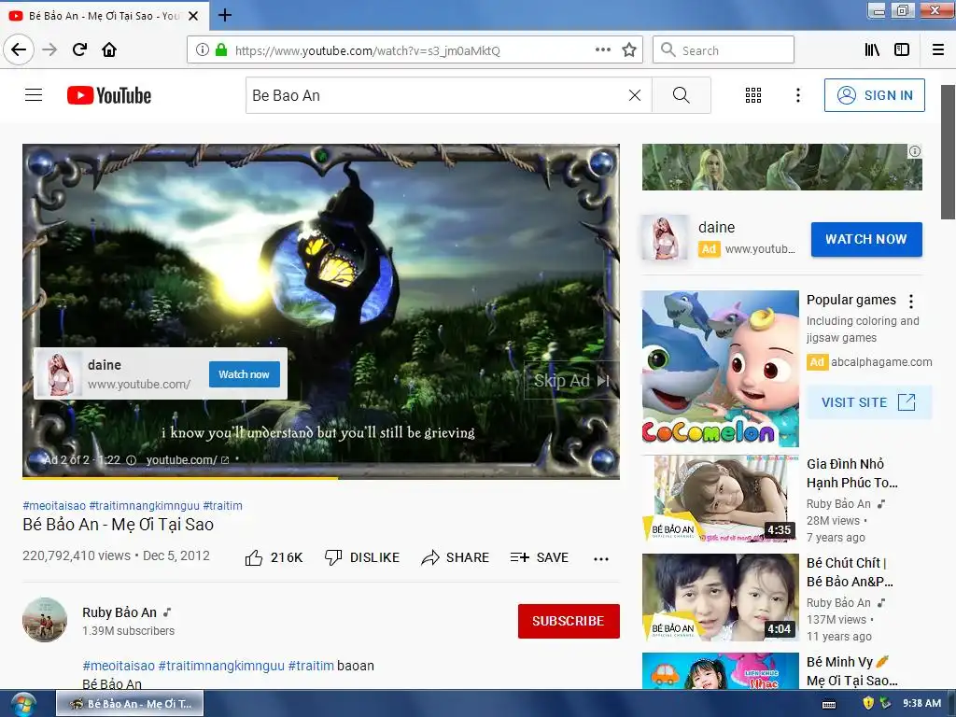Click the YouTube magnifier search button
Image resolution: width=956 pixels, height=717 pixels.
(x=681, y=95)
